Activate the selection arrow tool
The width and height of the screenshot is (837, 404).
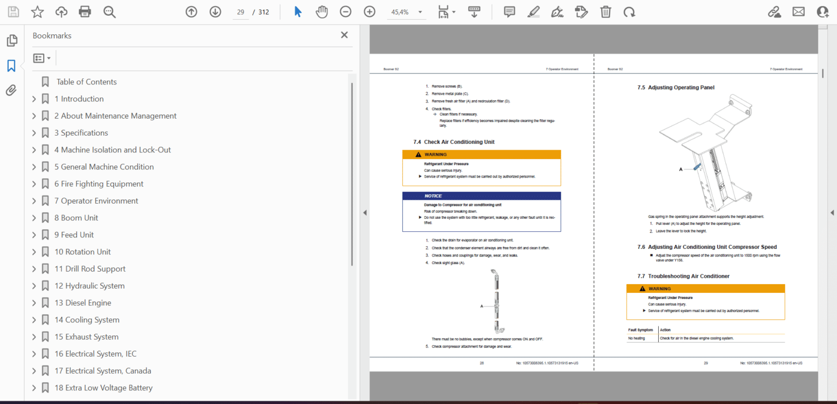(298, 11)
